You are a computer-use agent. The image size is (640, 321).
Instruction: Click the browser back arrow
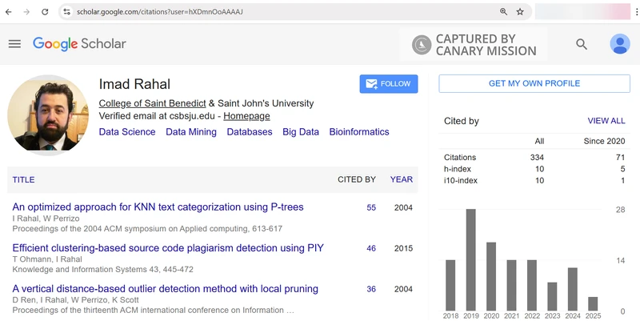tap(8, 12)
